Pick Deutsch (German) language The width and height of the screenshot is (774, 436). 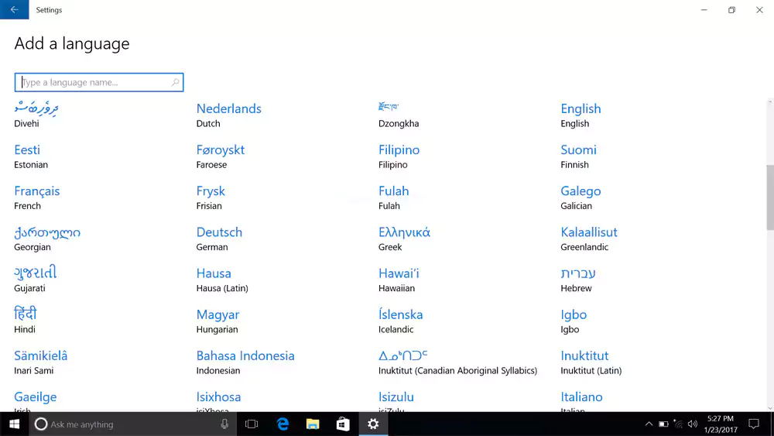(219, 232)
